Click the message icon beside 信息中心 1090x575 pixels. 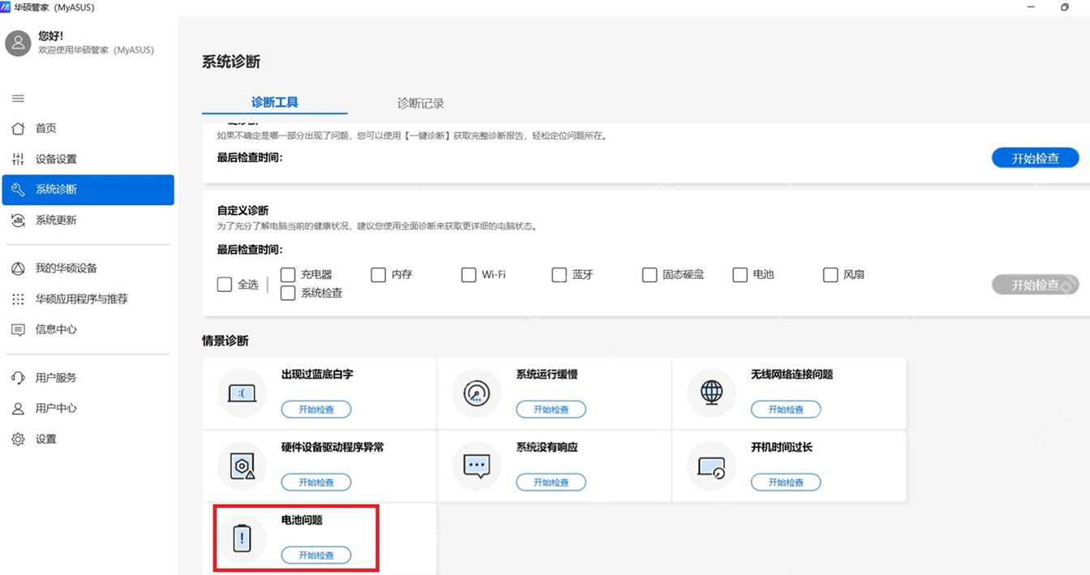point(18,329)
